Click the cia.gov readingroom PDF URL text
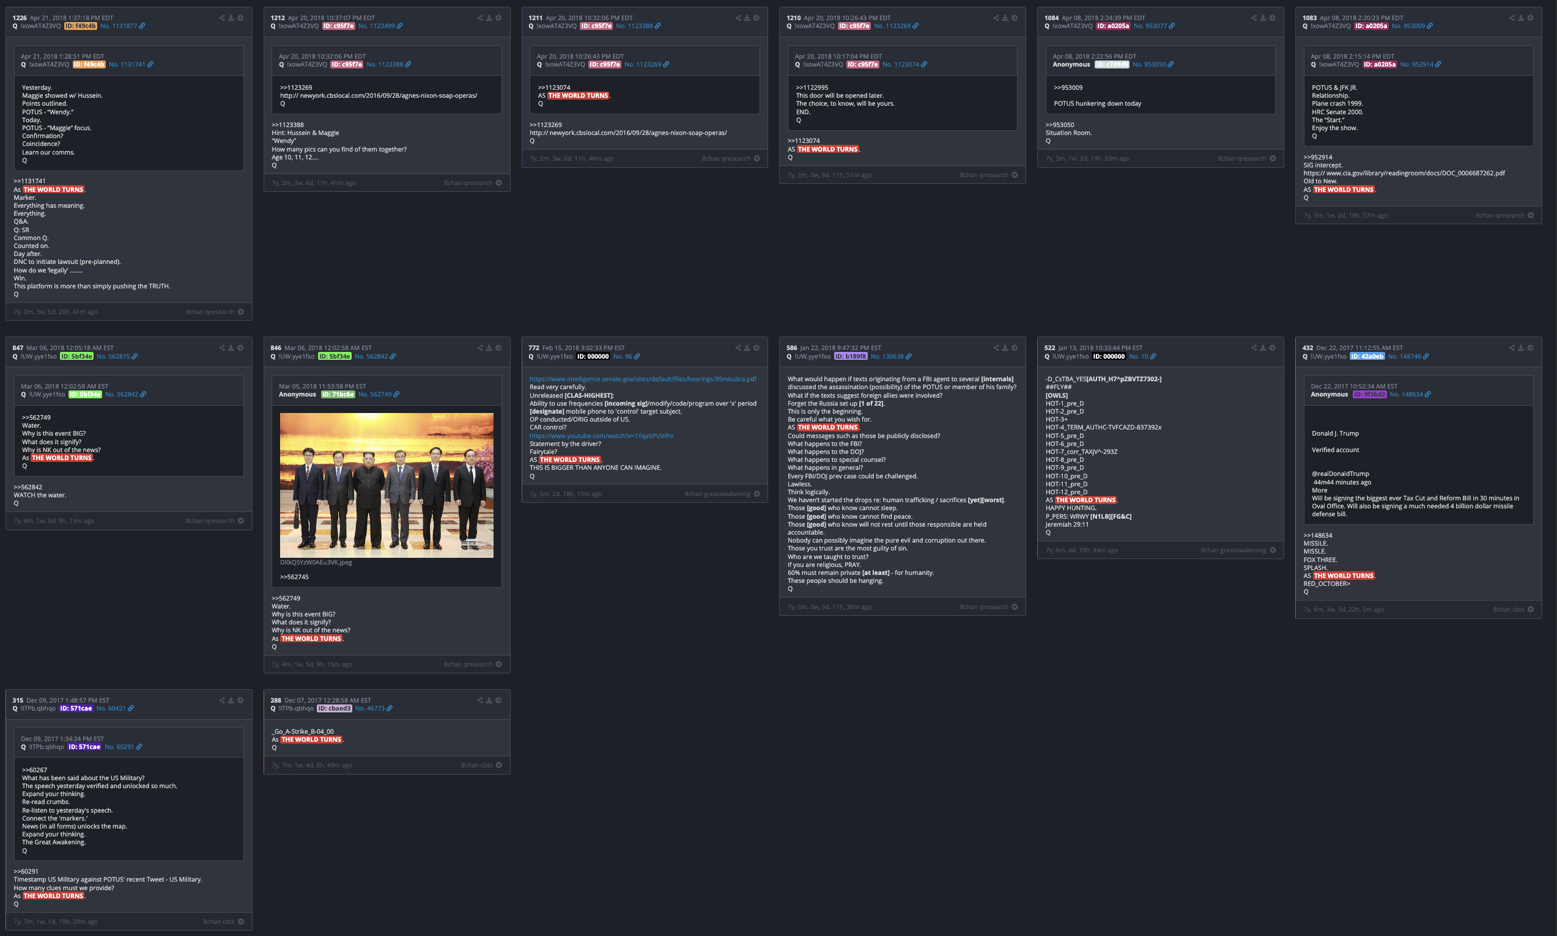Viewport: 1557px width, 936px height. click(x=1404, y=173)
